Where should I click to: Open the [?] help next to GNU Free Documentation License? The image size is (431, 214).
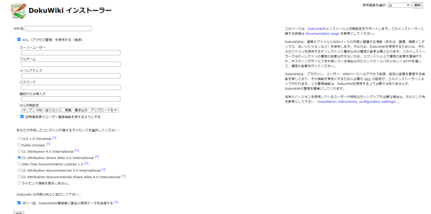point(86,163)
